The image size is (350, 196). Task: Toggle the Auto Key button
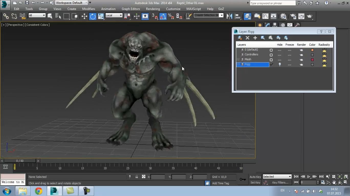(x=255, y=177)
